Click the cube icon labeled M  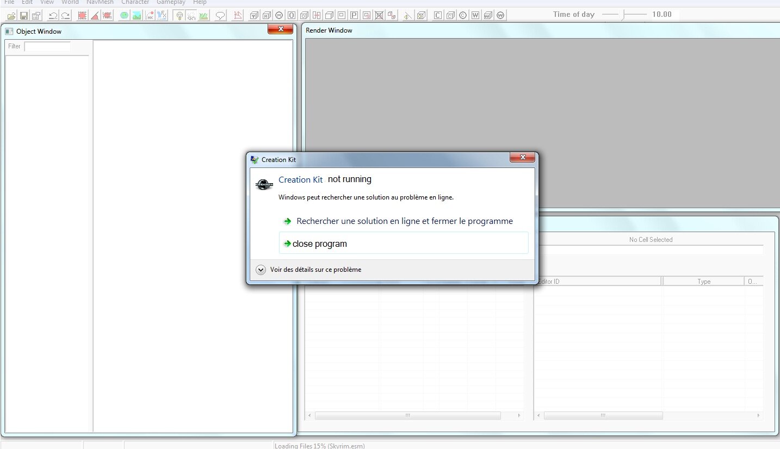click(x=267, y=15)
